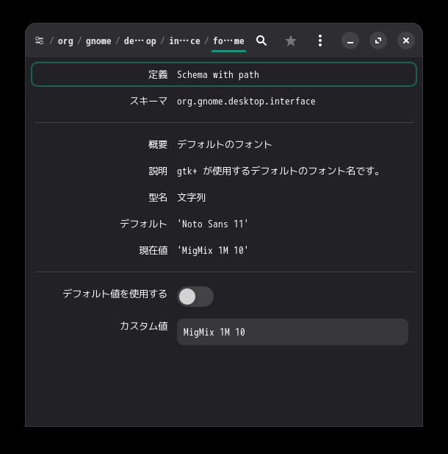The height and width of the screenshot is (454, 448).
Task: Toggle the デフォルト値を使用する switch
Action: pos(195,297)
